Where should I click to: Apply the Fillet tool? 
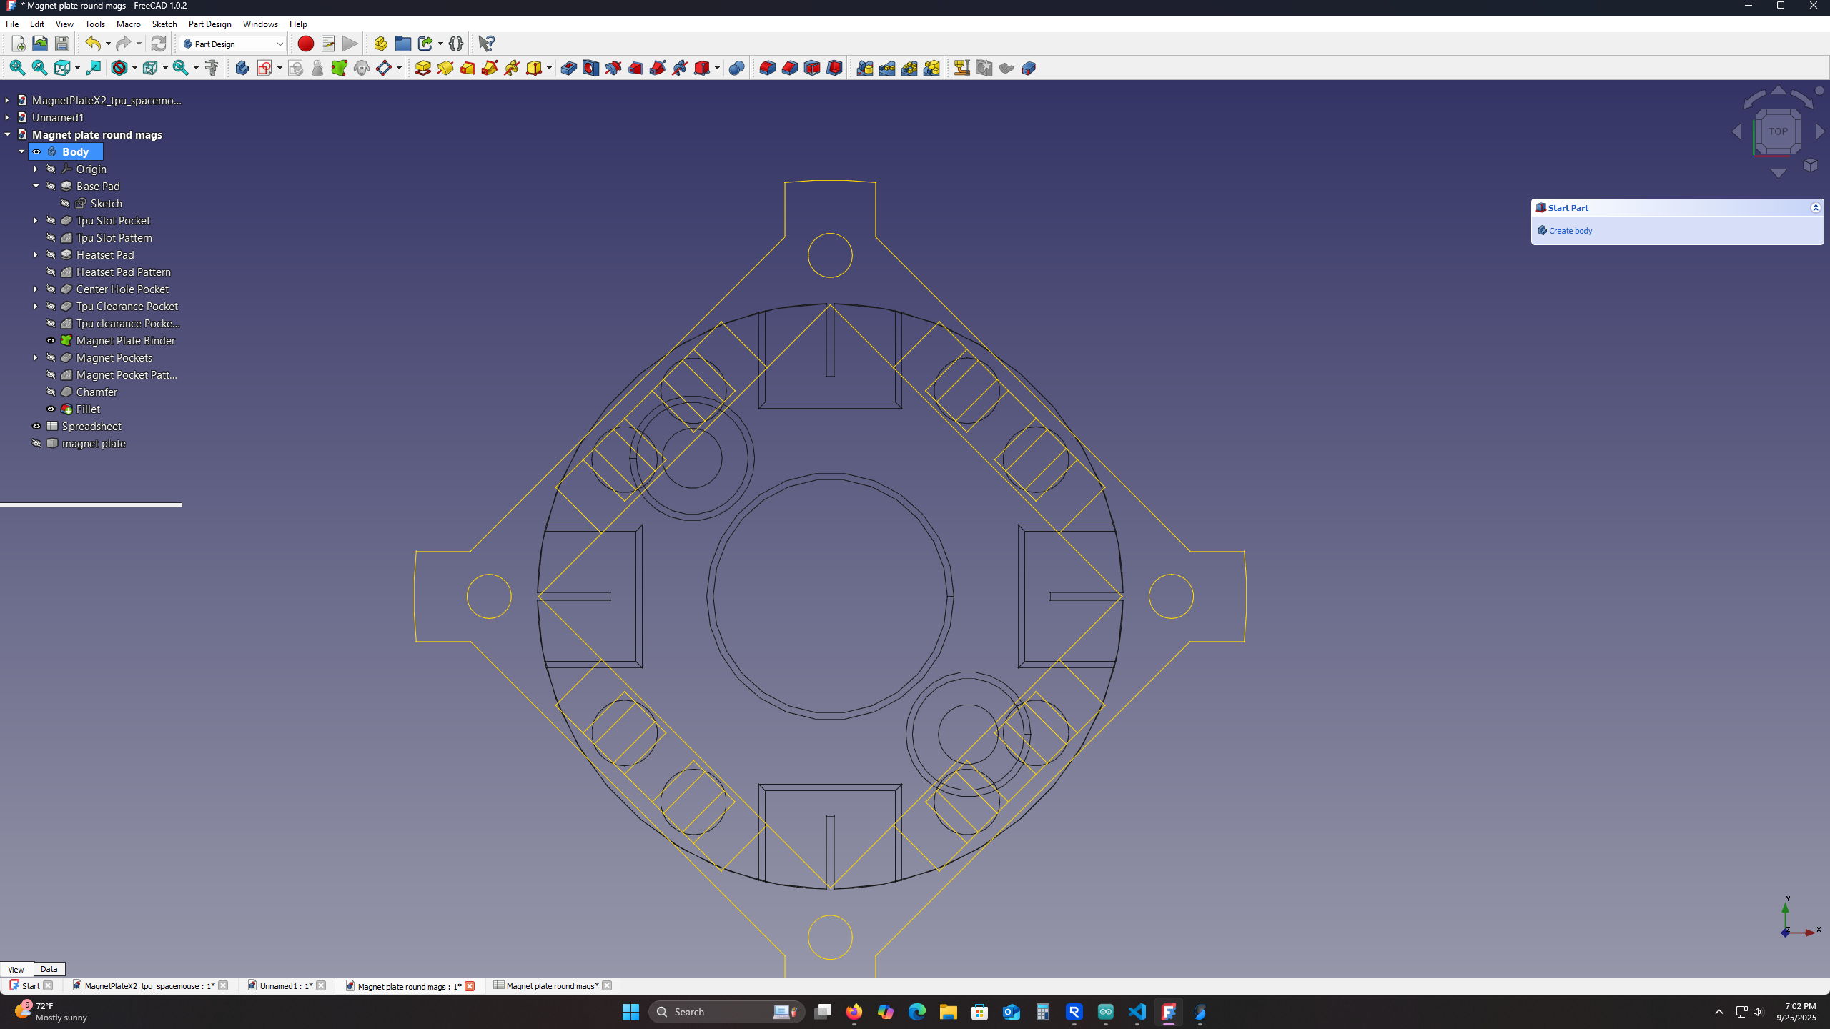point(768,68)
